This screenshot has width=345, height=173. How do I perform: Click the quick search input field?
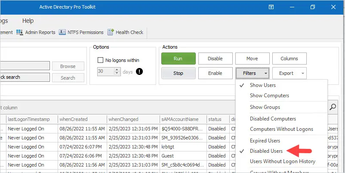pos(25,77)
